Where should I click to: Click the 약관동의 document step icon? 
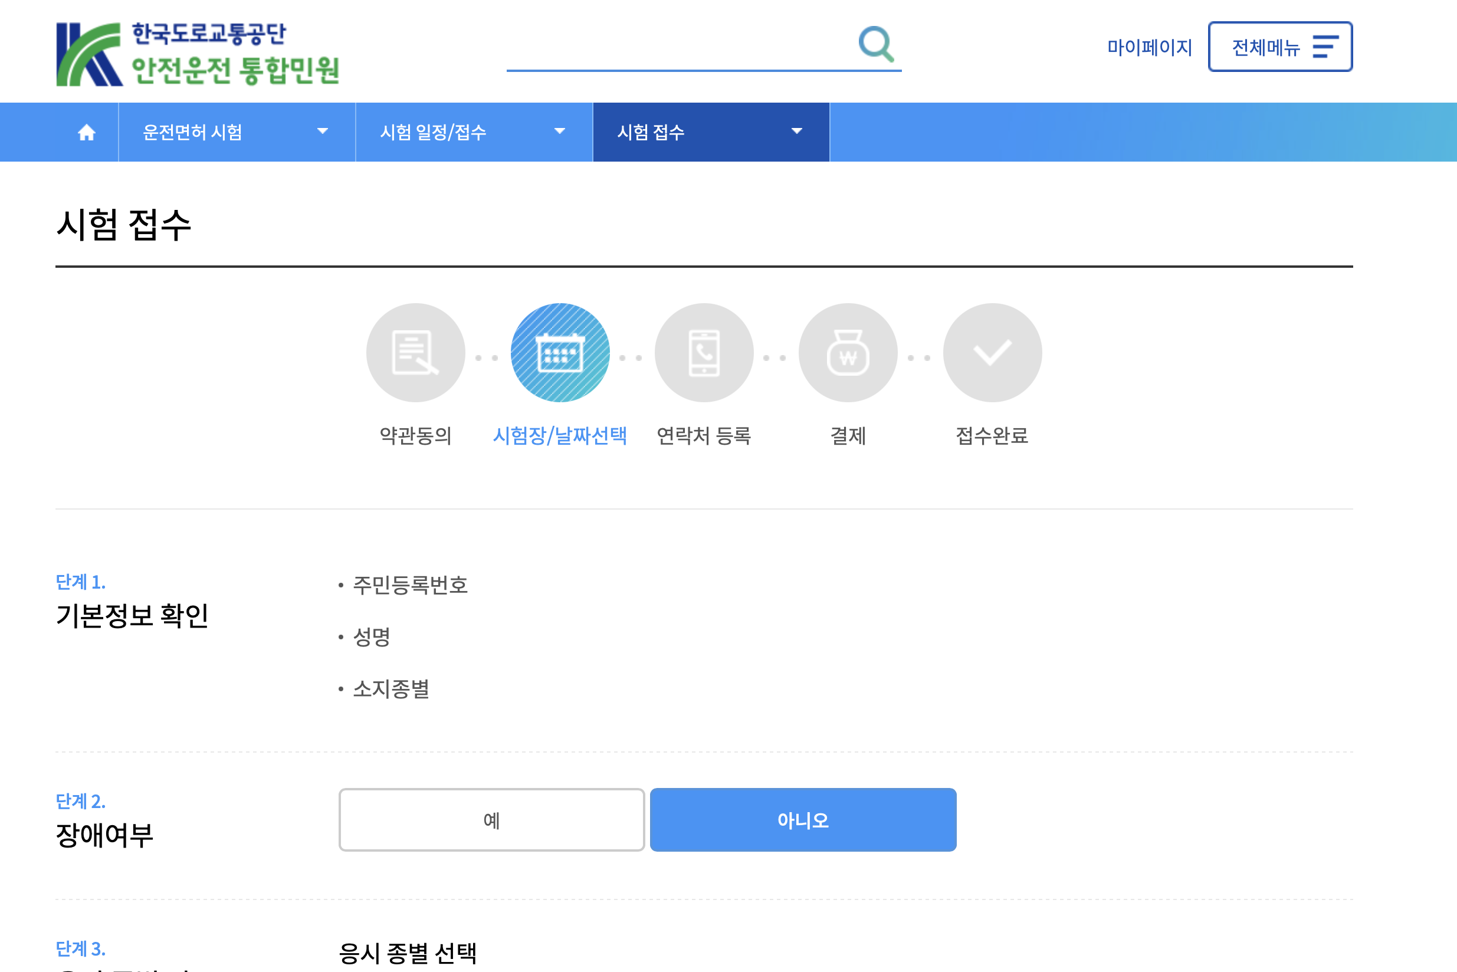click(x=415, y=353)
